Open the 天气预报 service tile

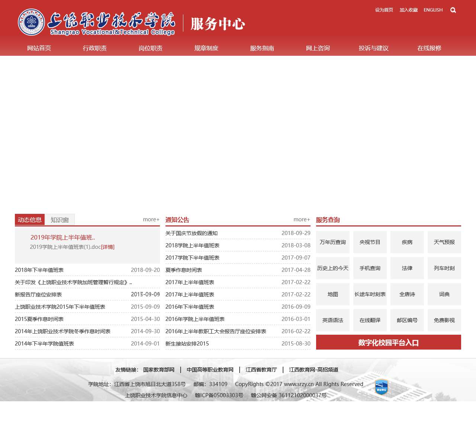click(x=444, y=242)
